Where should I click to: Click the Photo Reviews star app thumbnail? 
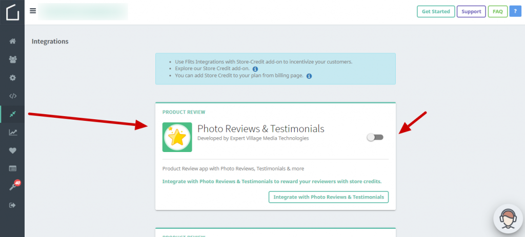pos(177,137)
